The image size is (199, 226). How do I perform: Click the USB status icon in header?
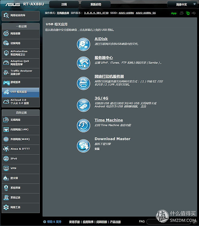194,13
